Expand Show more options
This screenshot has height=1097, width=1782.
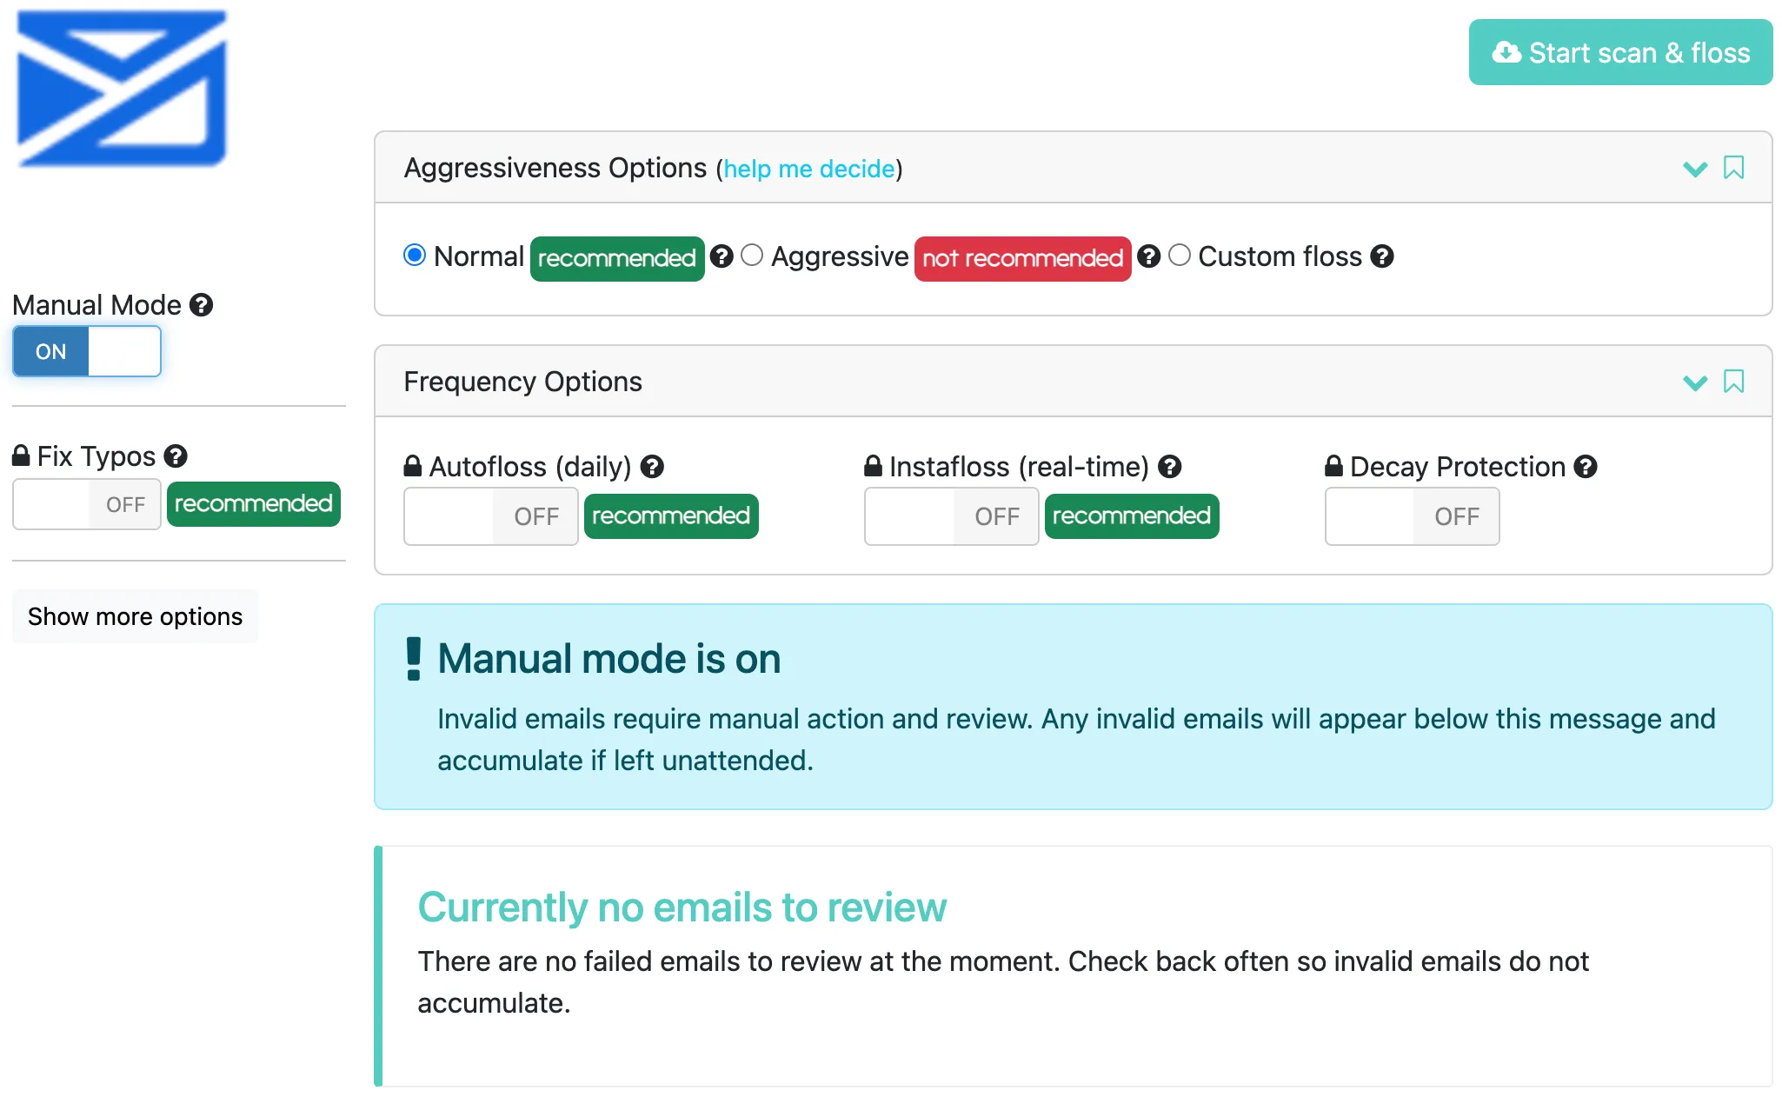tap(135, 616)
